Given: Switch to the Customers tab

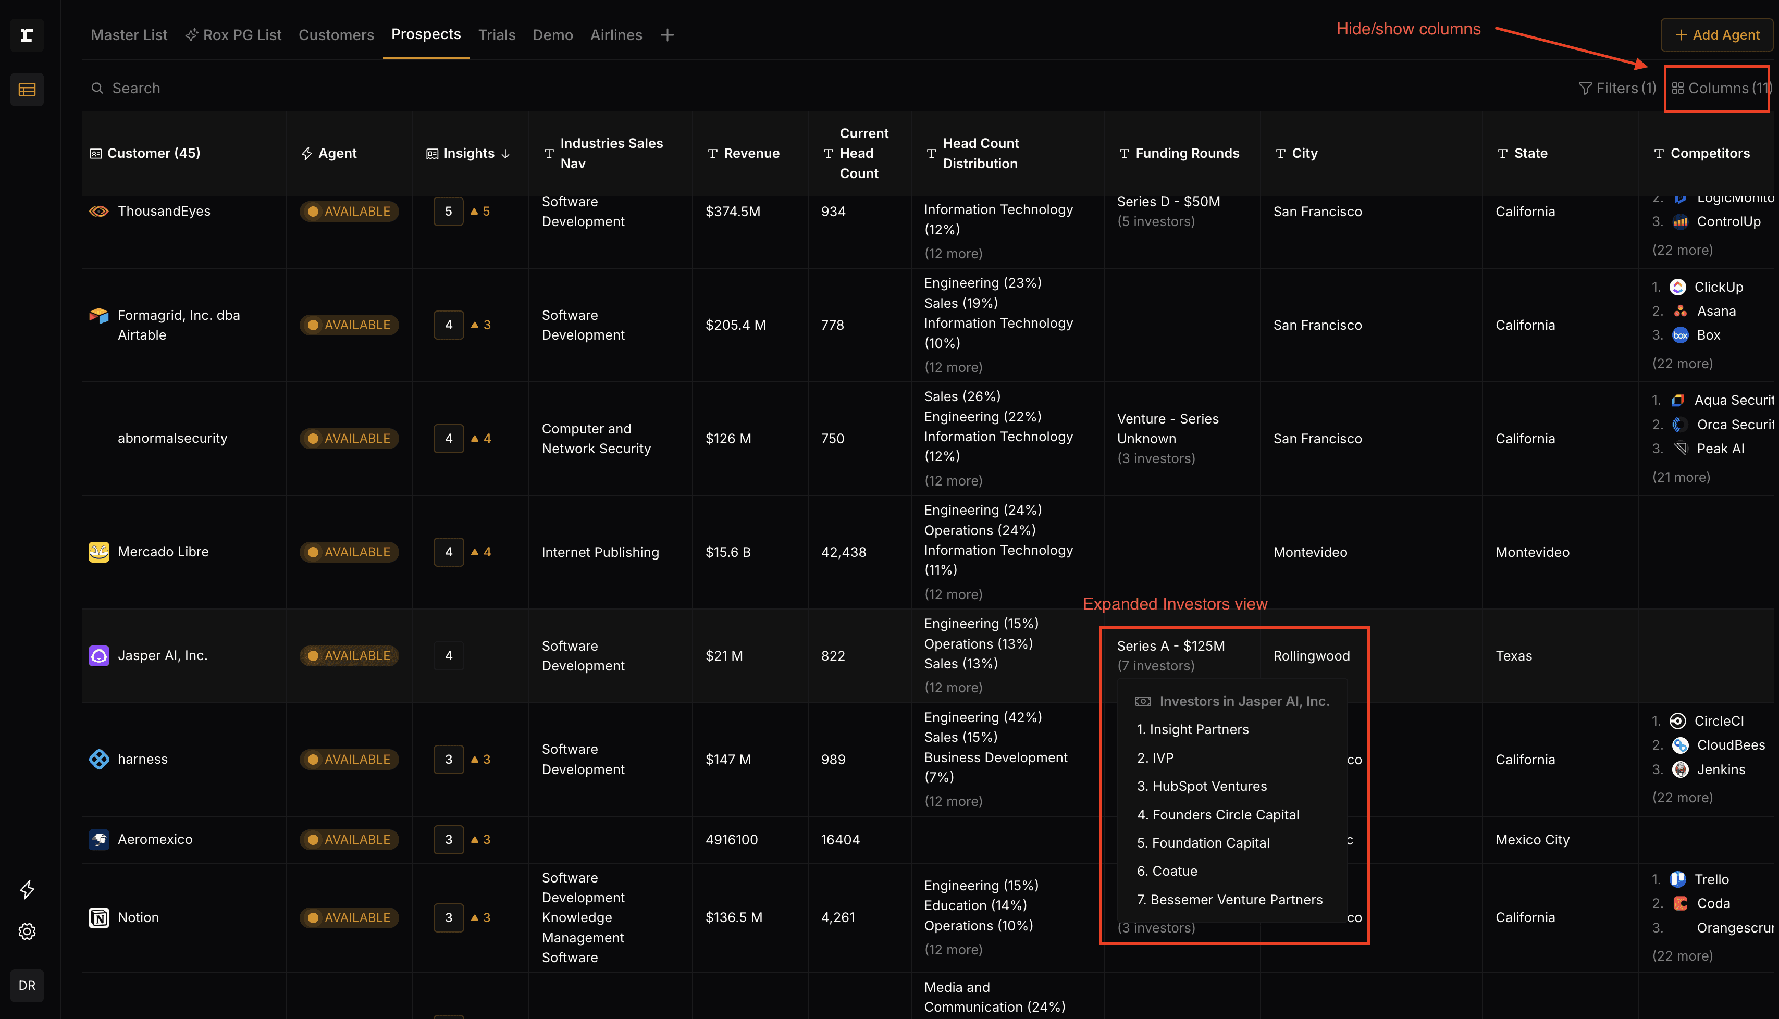Looking at the screenshot, I should point(336,35).
